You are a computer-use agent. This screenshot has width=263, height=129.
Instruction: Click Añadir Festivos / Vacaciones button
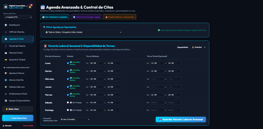pyautogui.click(x=120, y=17)
